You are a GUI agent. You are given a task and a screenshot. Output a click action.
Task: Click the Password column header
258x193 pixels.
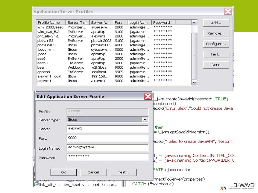tap(164, 23)
